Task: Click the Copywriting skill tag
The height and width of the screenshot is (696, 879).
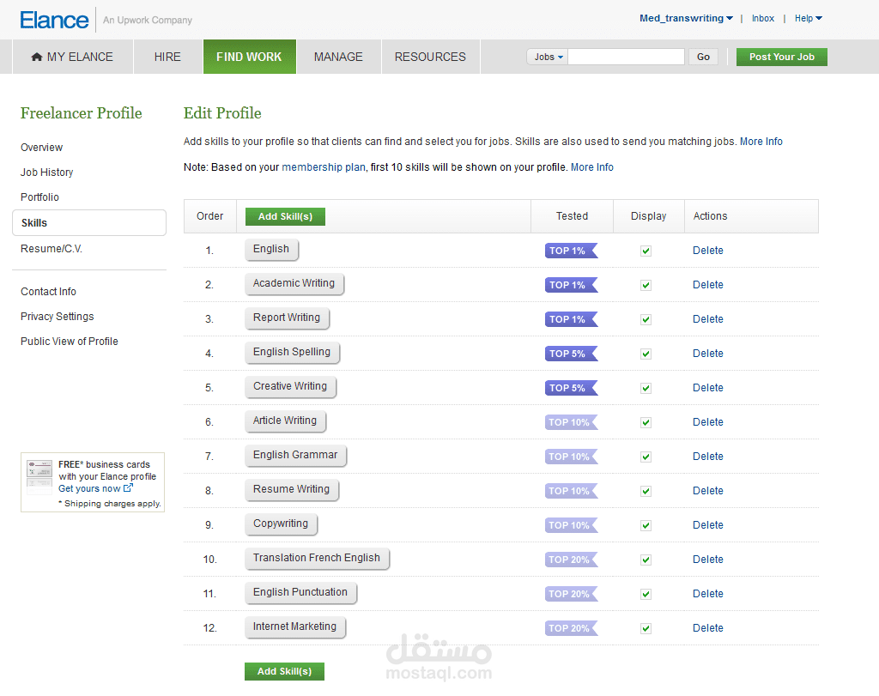Action: coord(281,524)
